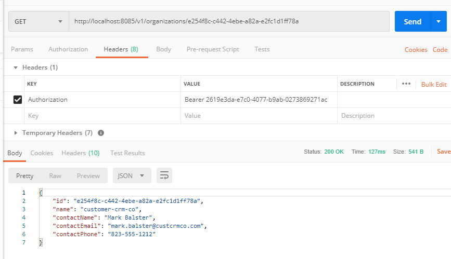The width and height of the screenshot is (451, 259).
Task: Select the Pretty view
Action: tap(25, 176)
